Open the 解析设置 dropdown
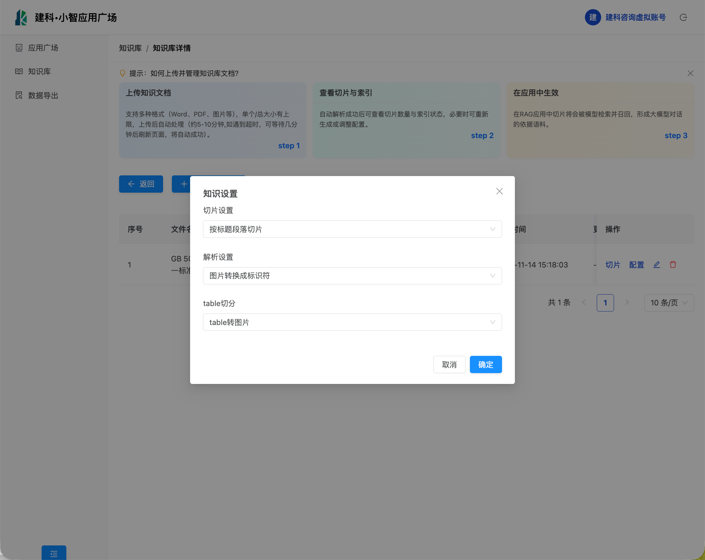The width and height of the screenshot is (705, 560). tap(352, 276)
